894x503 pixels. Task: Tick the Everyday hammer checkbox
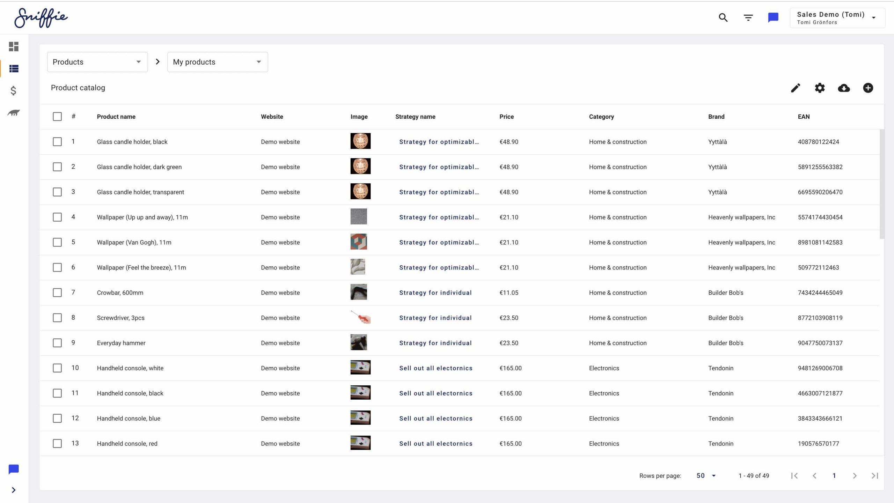(57, 343)
